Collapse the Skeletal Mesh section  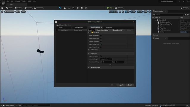click(89, 33)
